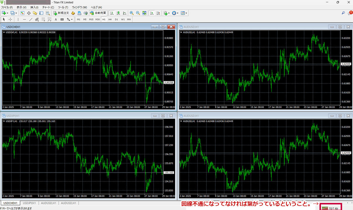The height and width of the screenshot is (210, 353).
Task: Select the trendline drawing tool
Action: point(31,19)
